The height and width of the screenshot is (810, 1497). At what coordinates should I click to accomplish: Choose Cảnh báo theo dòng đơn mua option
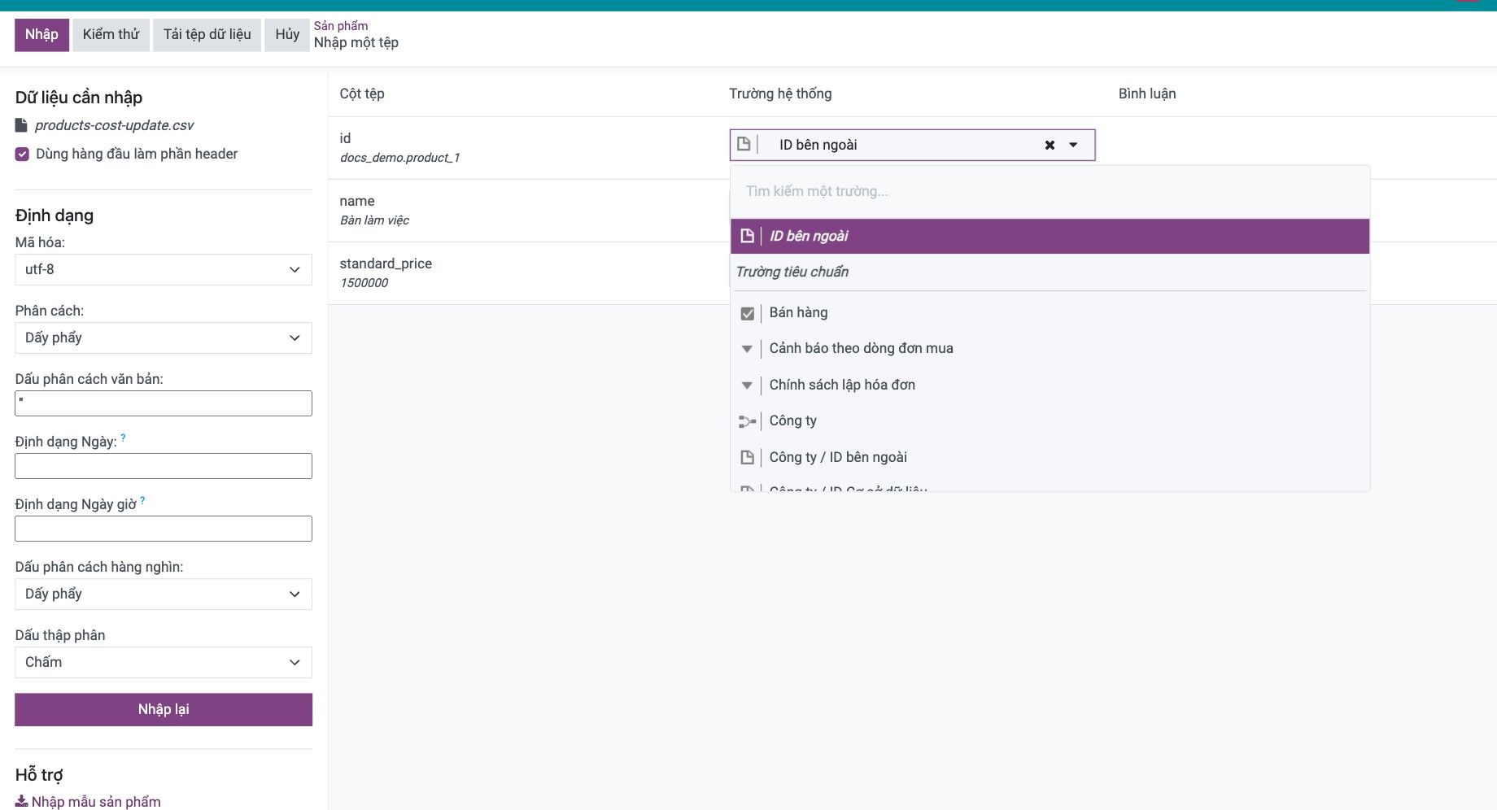[x=1050, y=349]
